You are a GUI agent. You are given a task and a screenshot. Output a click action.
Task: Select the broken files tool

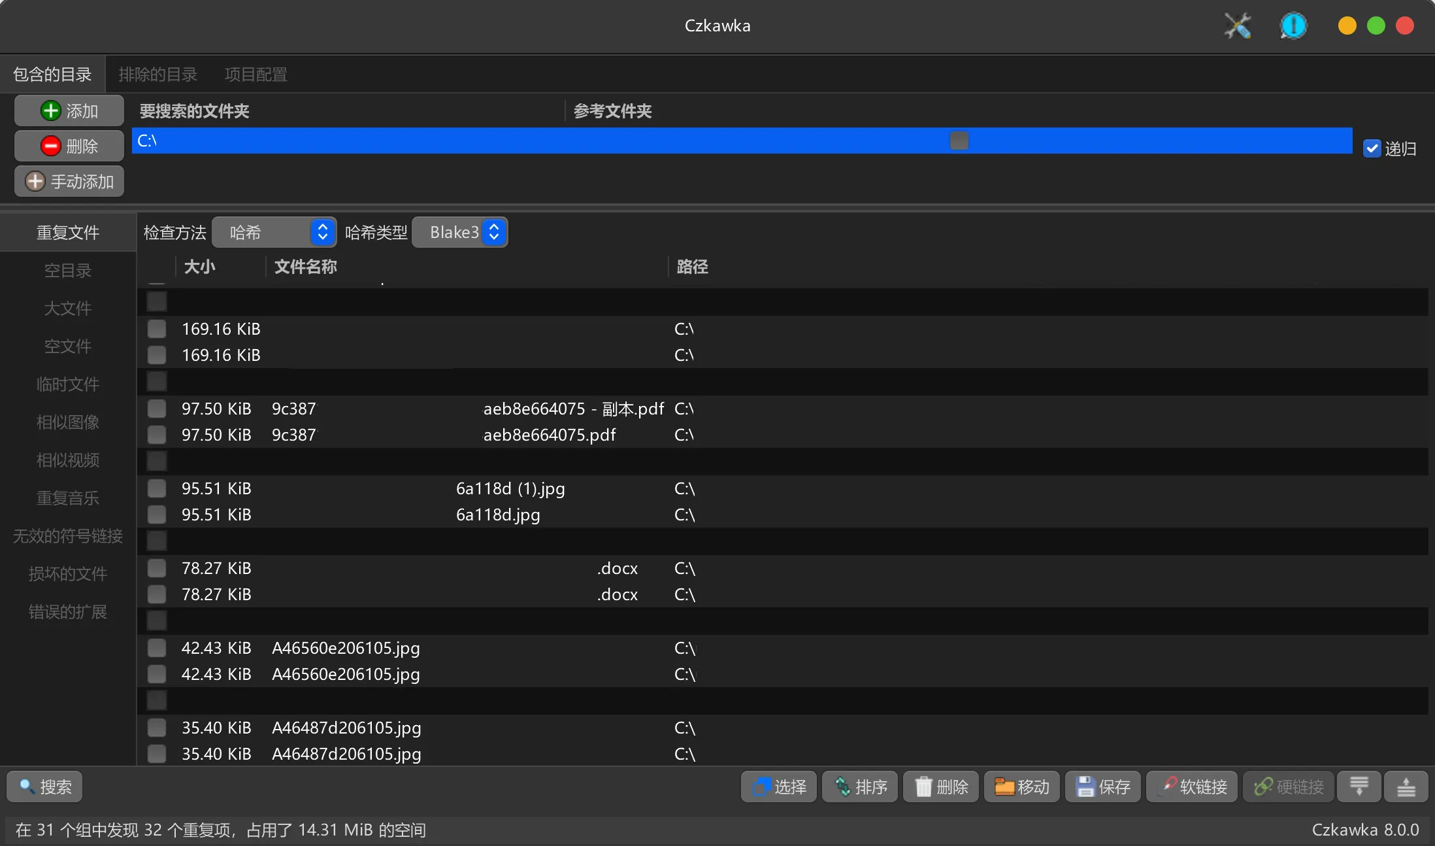coord(68,574)
